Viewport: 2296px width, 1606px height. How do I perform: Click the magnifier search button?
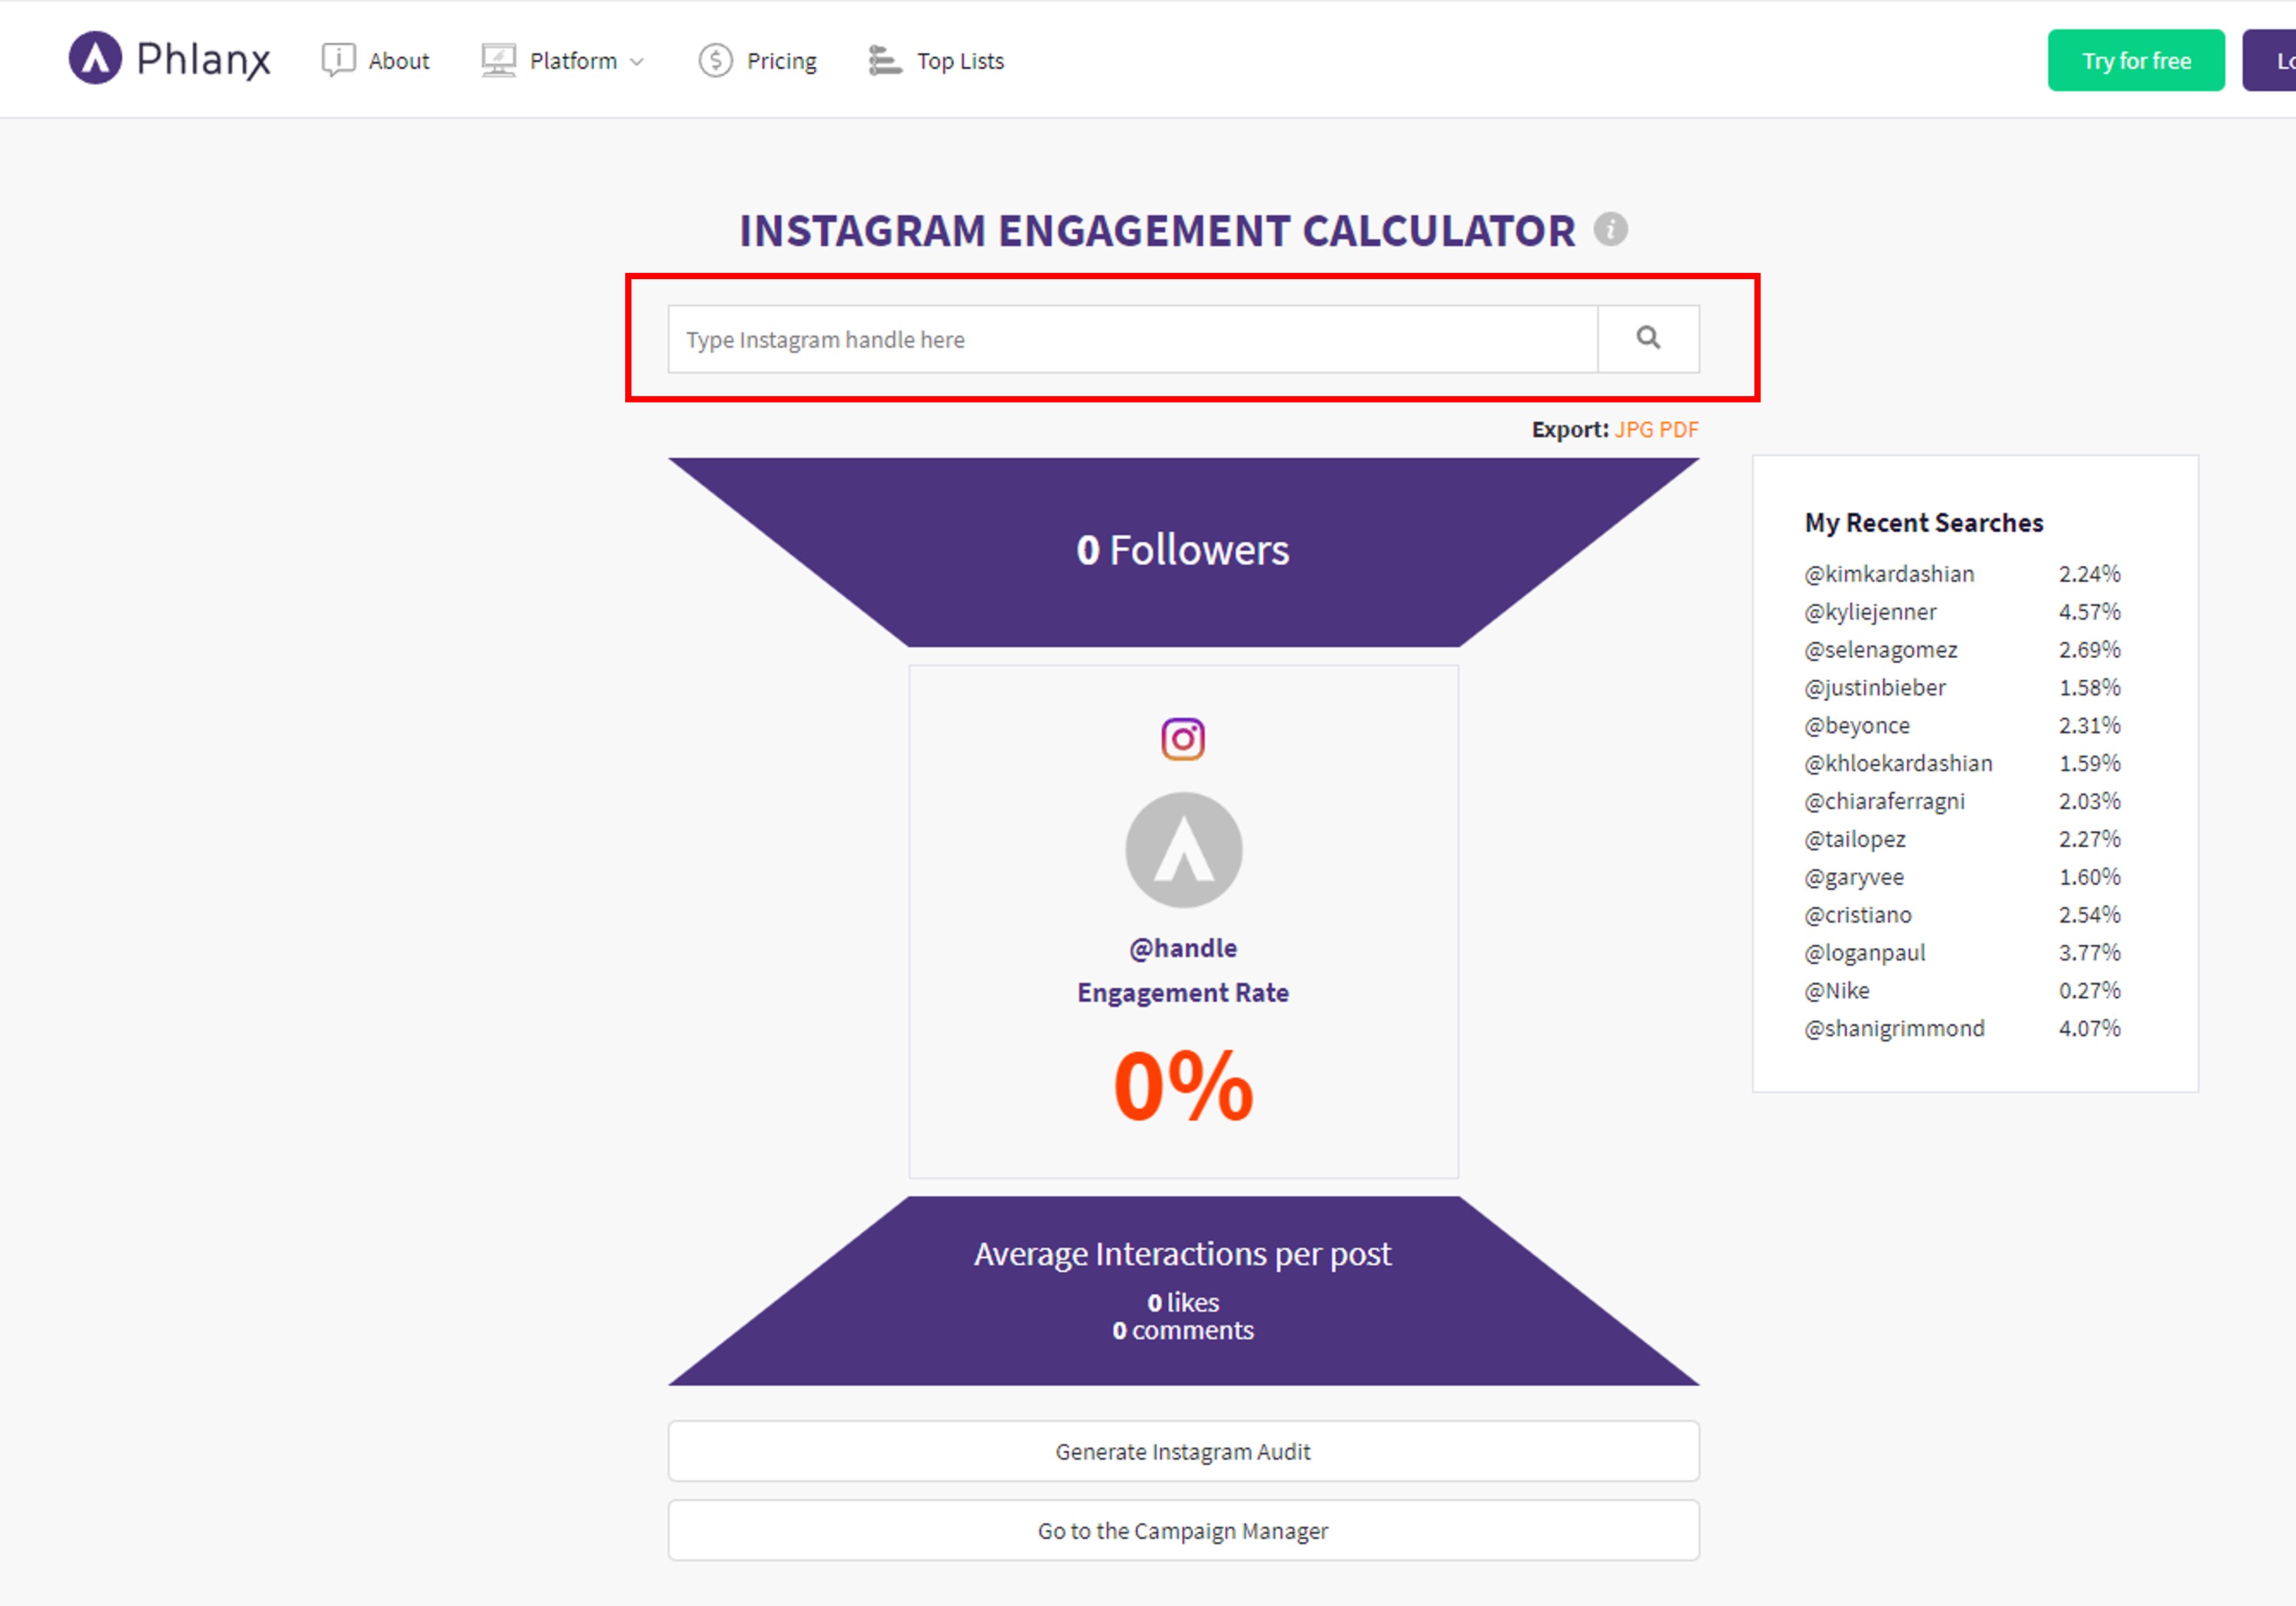(1648, 339)
